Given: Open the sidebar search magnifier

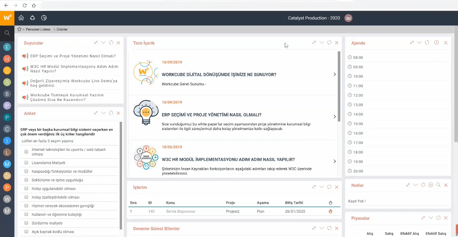Looking at the screenshot, I should coord(7,33).
